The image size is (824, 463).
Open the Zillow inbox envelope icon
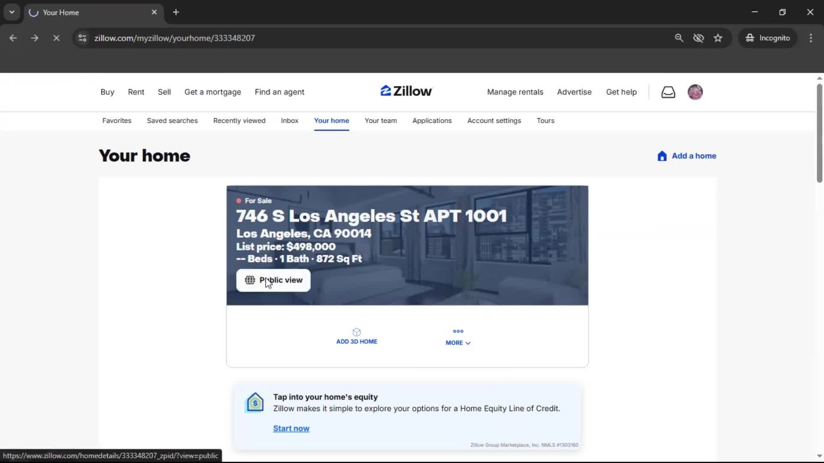coord(668,92)
